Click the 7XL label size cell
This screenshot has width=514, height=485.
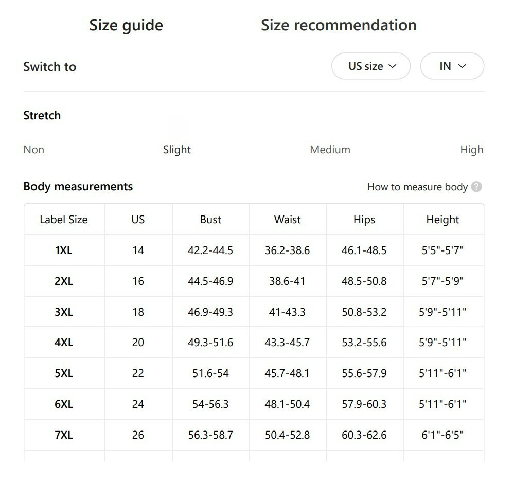pyautogui.click(x=64, y=435)
